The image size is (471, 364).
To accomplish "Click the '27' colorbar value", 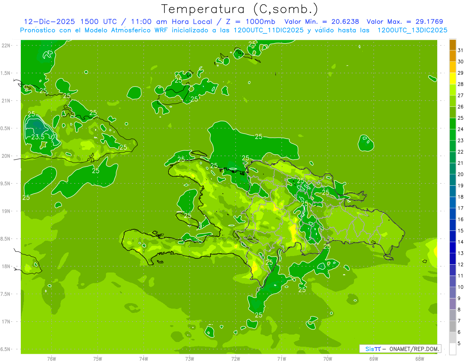I will 461,95.
